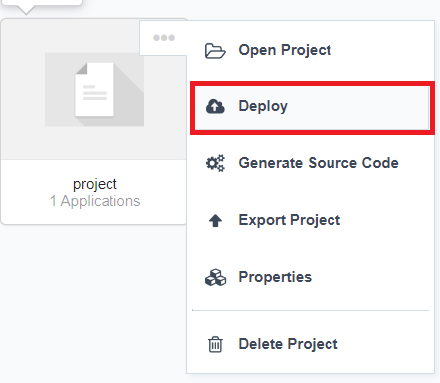Click the tooltip bubble above project card
Screen dimensions: 440x383
pyautogui.click(x=41, y=3)
